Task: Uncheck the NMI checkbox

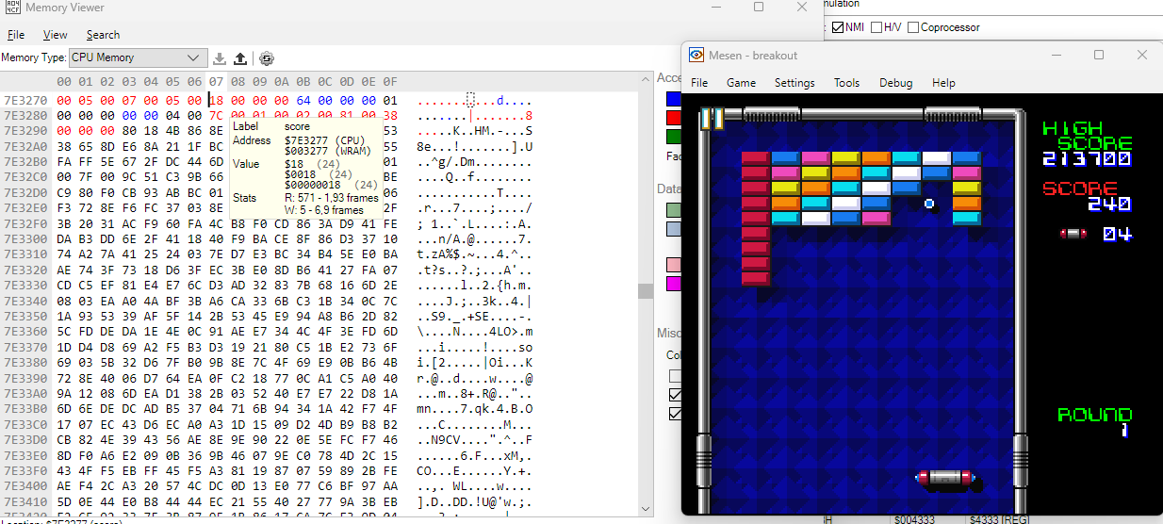Action: coord(839,27)
